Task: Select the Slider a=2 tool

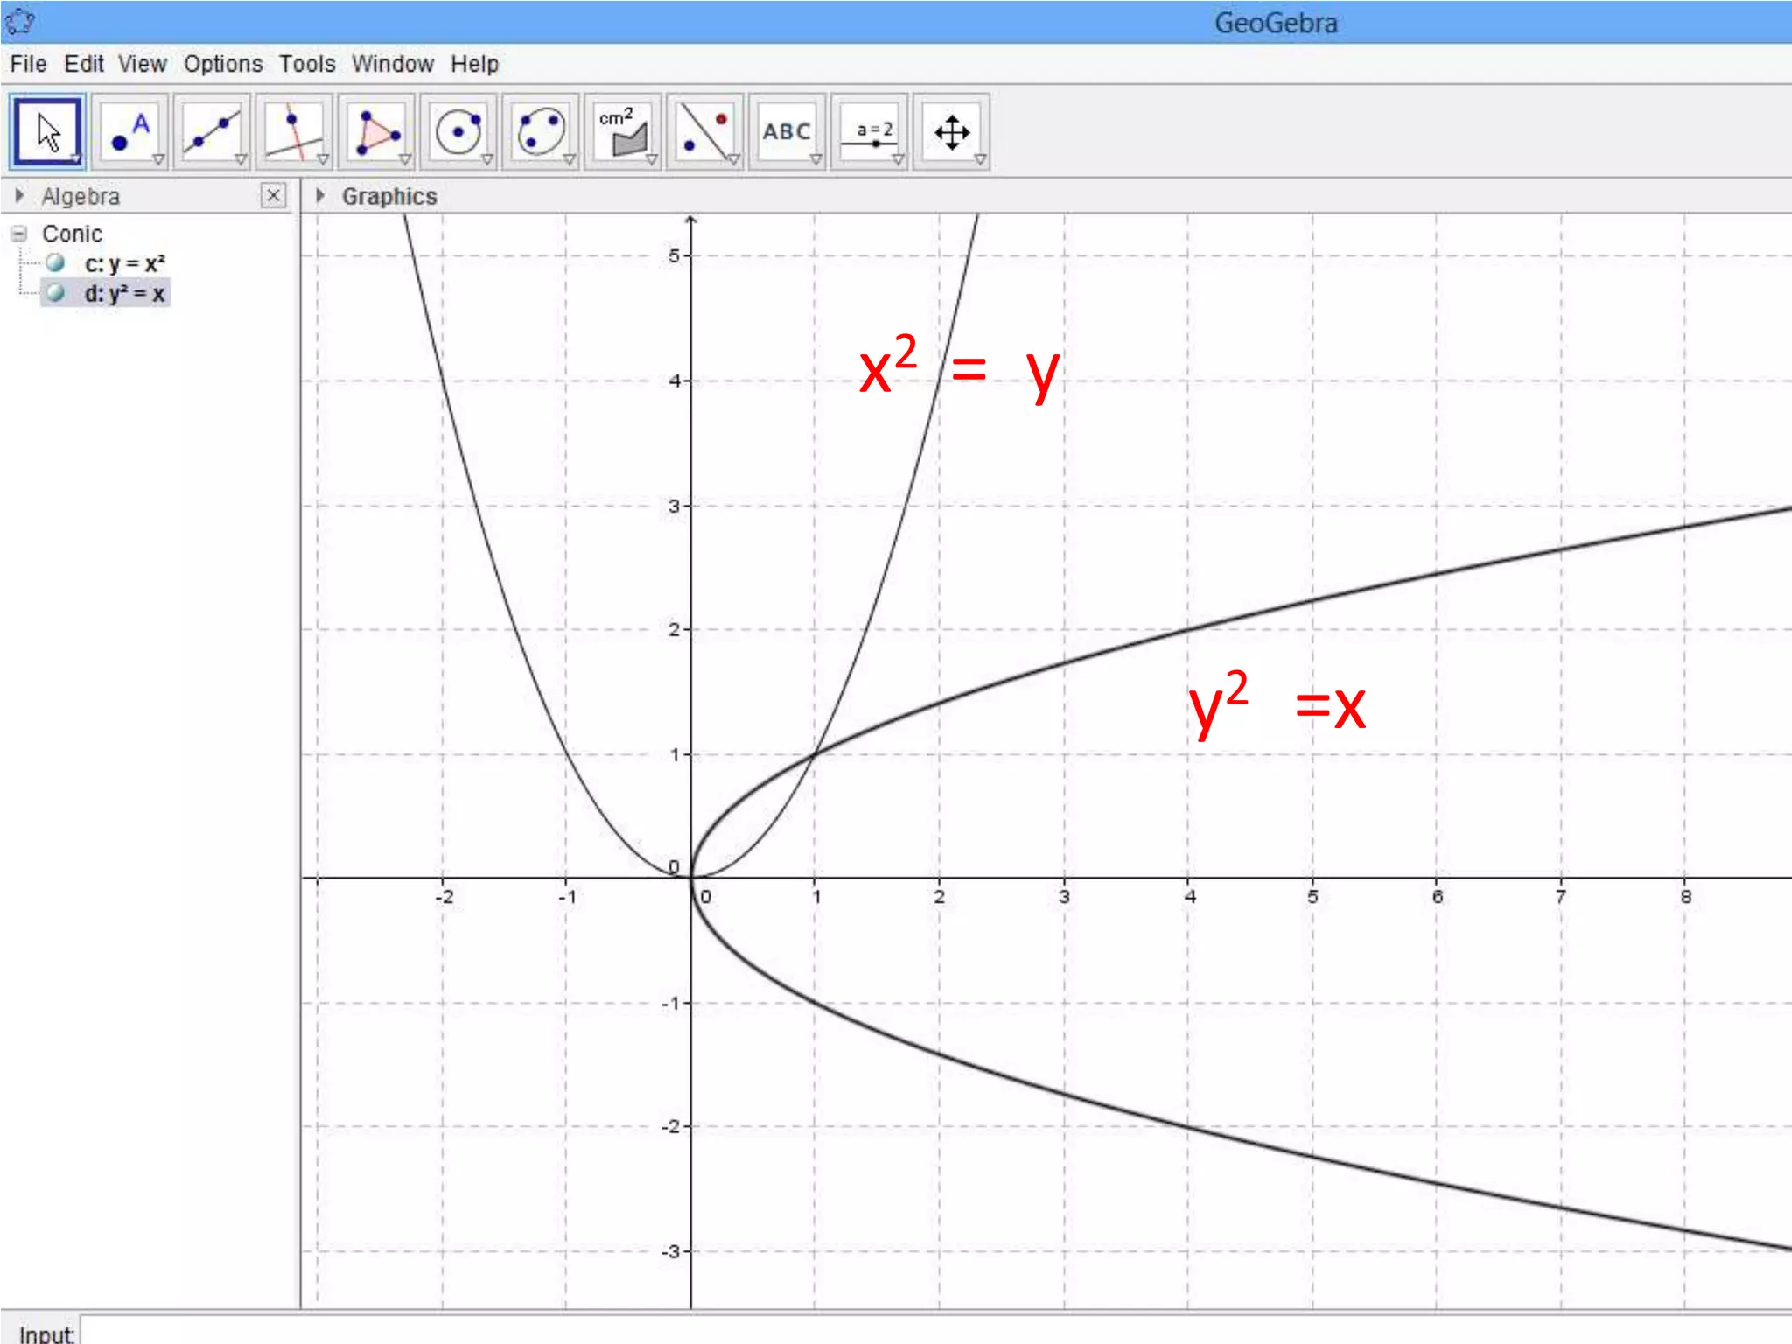Action: coord(869,132)
